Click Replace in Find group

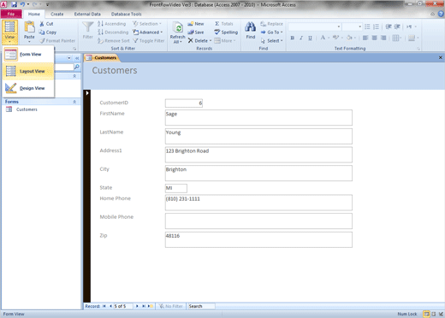pos(271,24)
